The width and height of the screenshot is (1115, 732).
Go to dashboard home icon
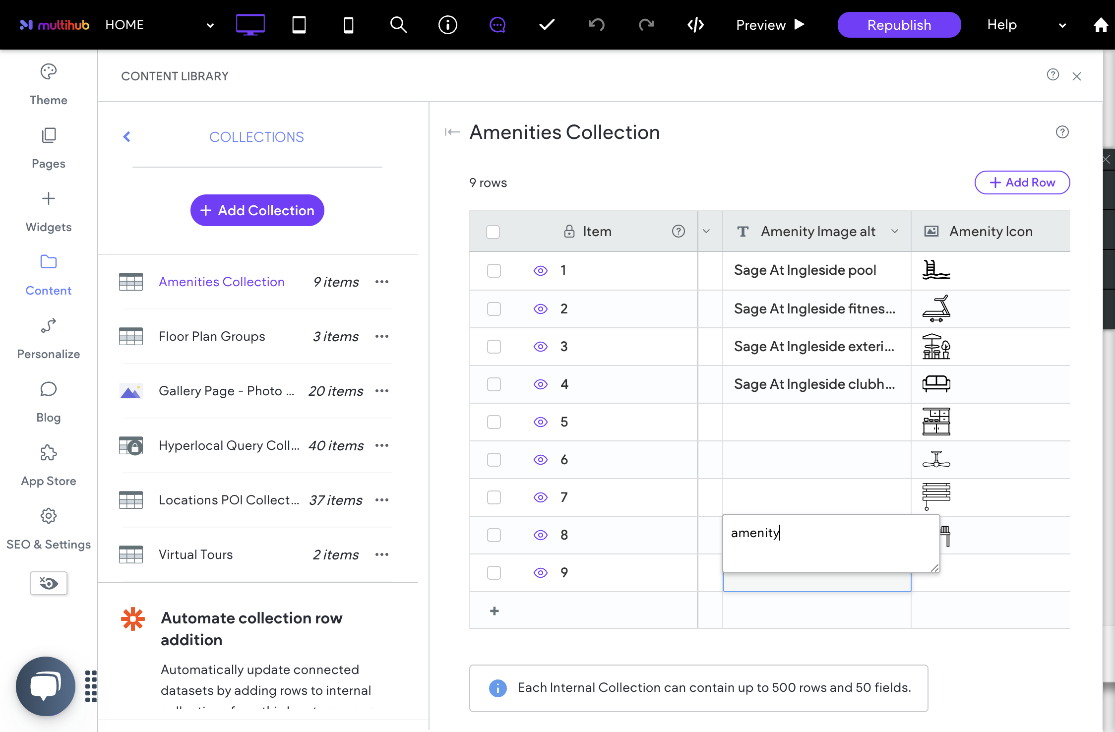pos(1100,25)
